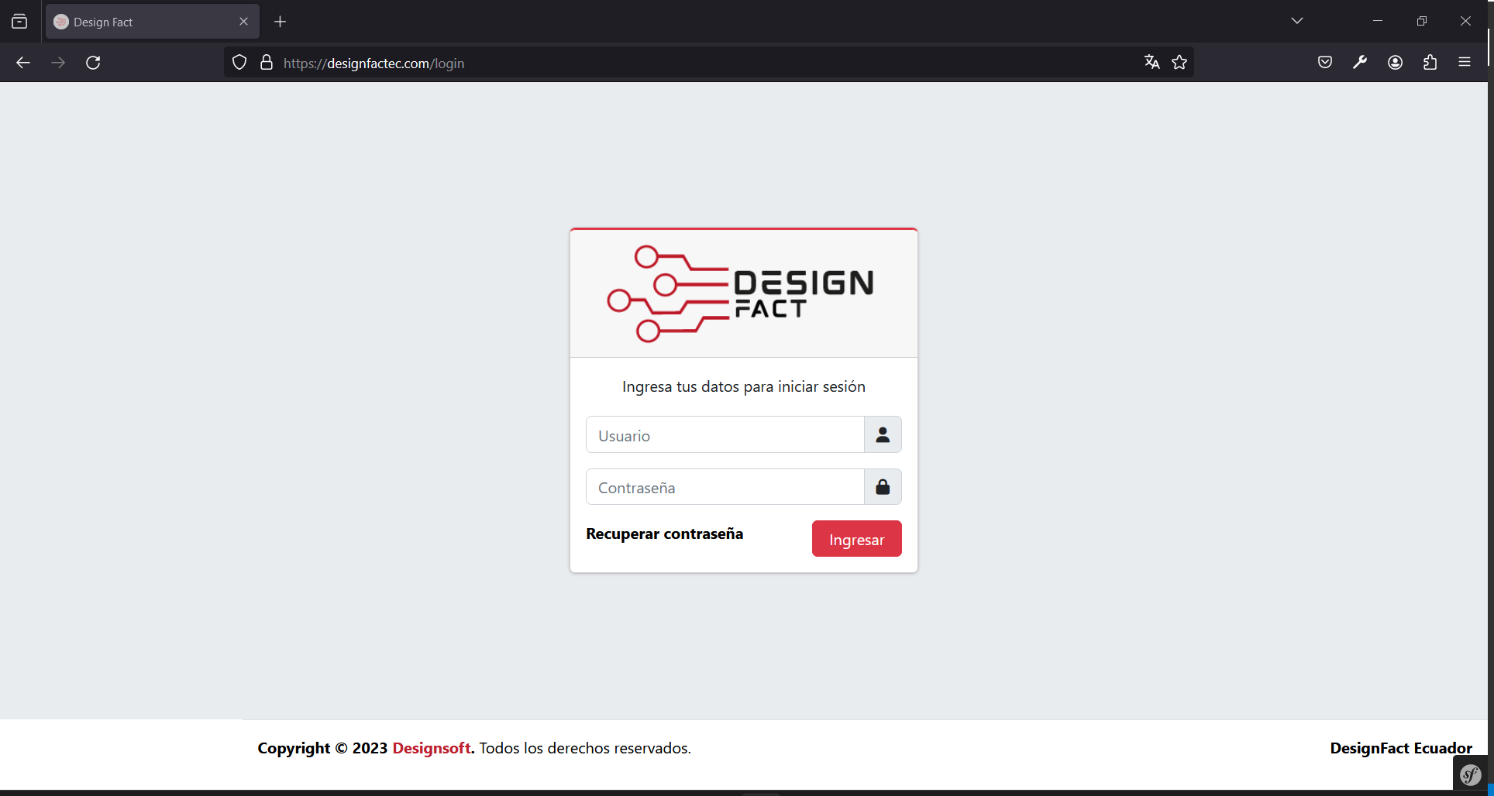This screenshot has width=1494, height=796.
Task: Click the Recuperar contraseña link
Action: point(664,534)
